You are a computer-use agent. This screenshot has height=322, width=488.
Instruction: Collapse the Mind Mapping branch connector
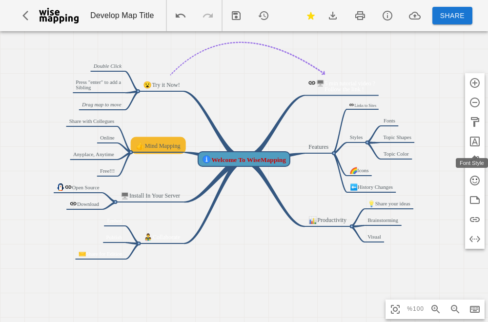131,152
